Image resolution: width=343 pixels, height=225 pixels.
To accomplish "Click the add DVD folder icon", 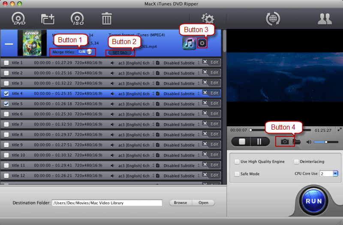I will click(48, 19).
